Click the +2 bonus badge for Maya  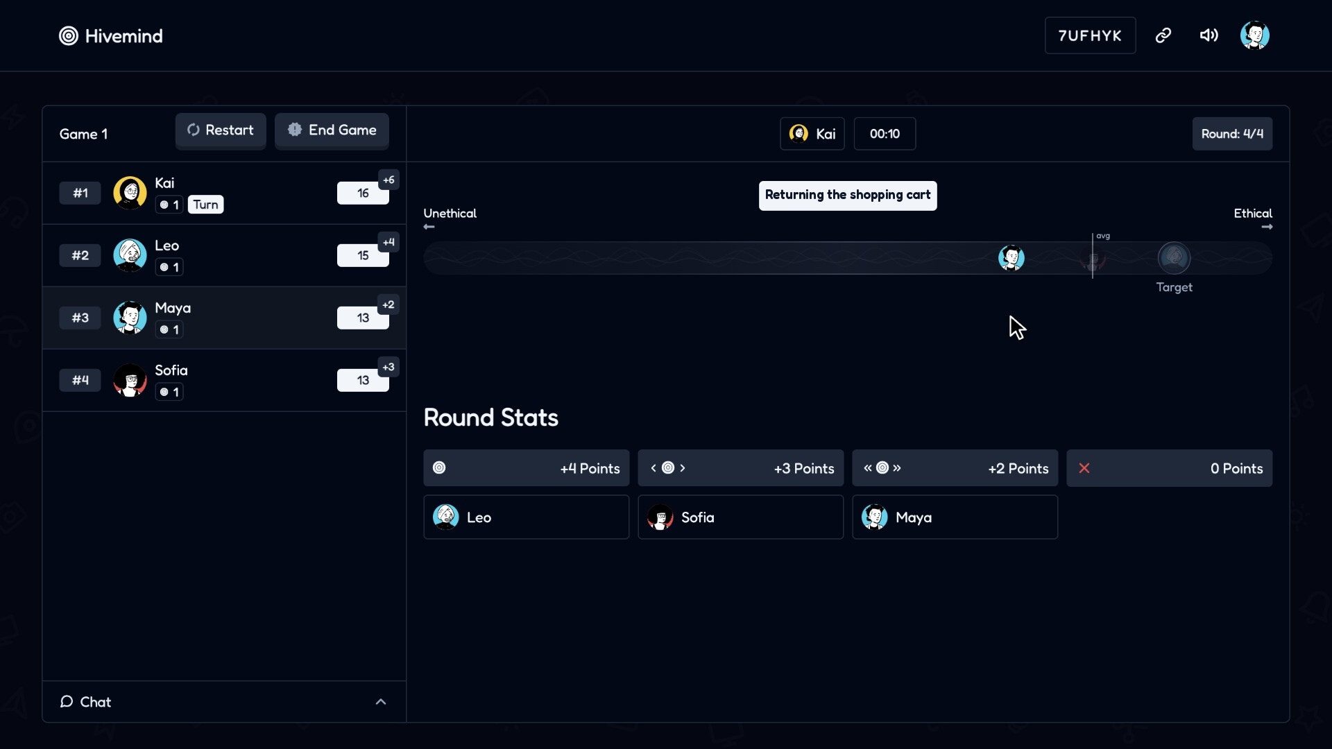tap(388, 305)
